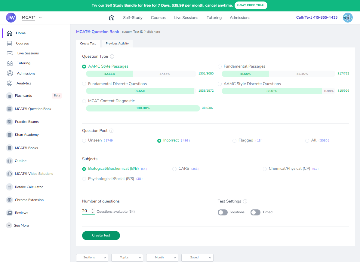Viewport: 360px width, 262px height.
Task: Click the 7-DAY FREE TRIAL button
Action: click(x=251, y=5)
